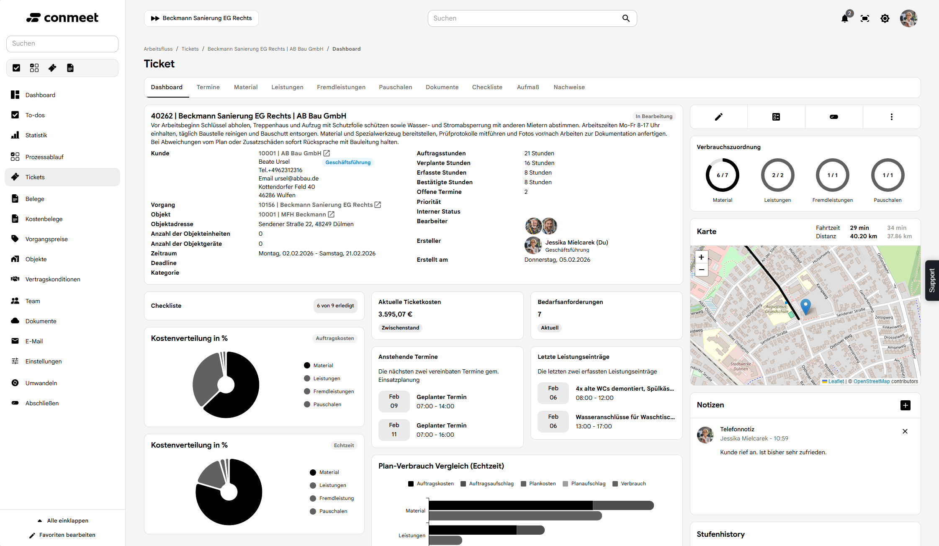Open the Checkliste tab
The image size is (939, 546).
[487, 87]
